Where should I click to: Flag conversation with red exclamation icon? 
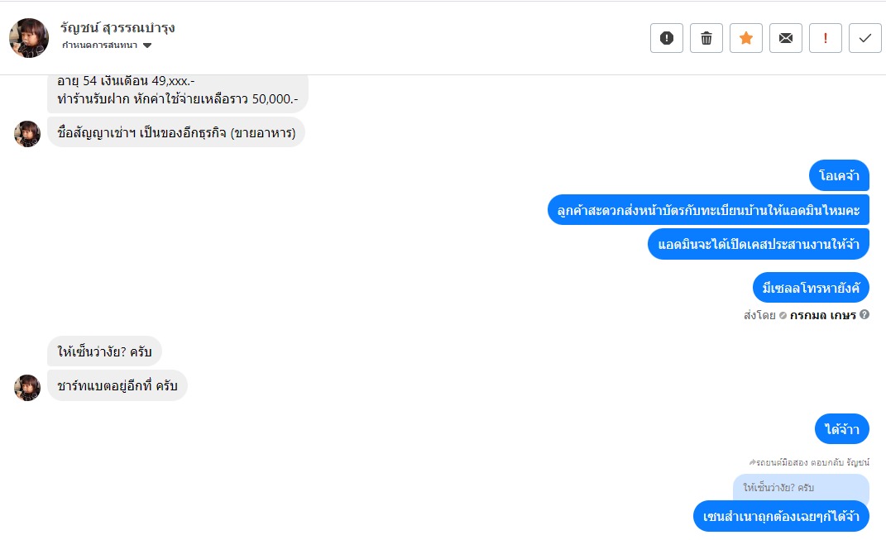click(x=826, y=38)
